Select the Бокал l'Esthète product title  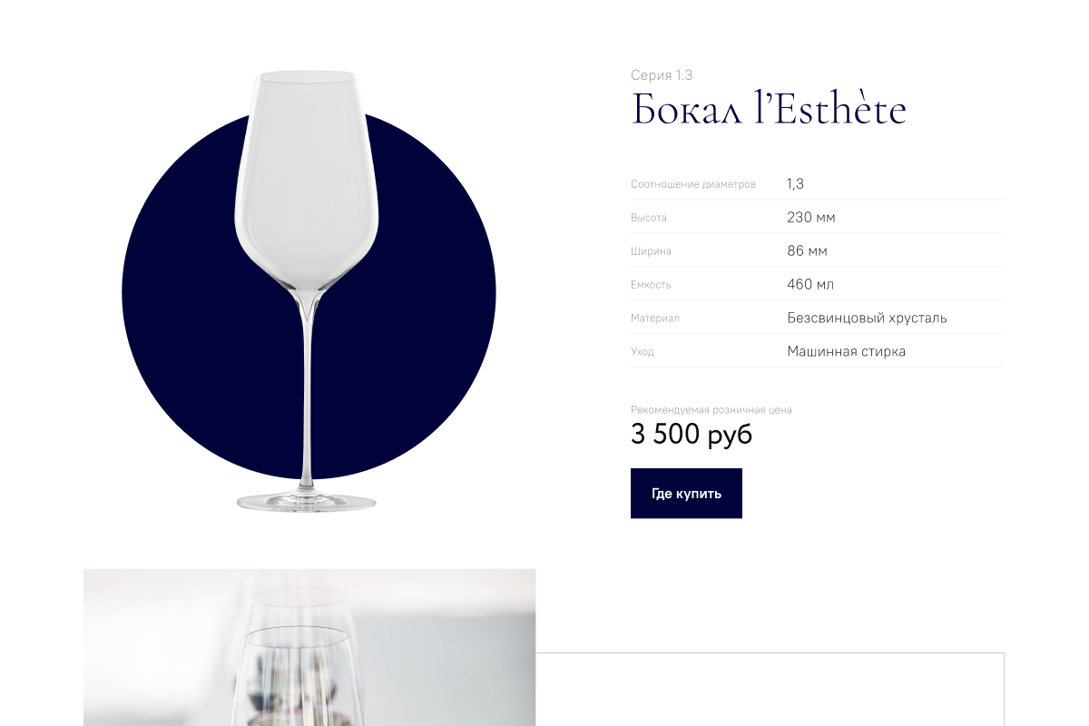click(769, 110)
